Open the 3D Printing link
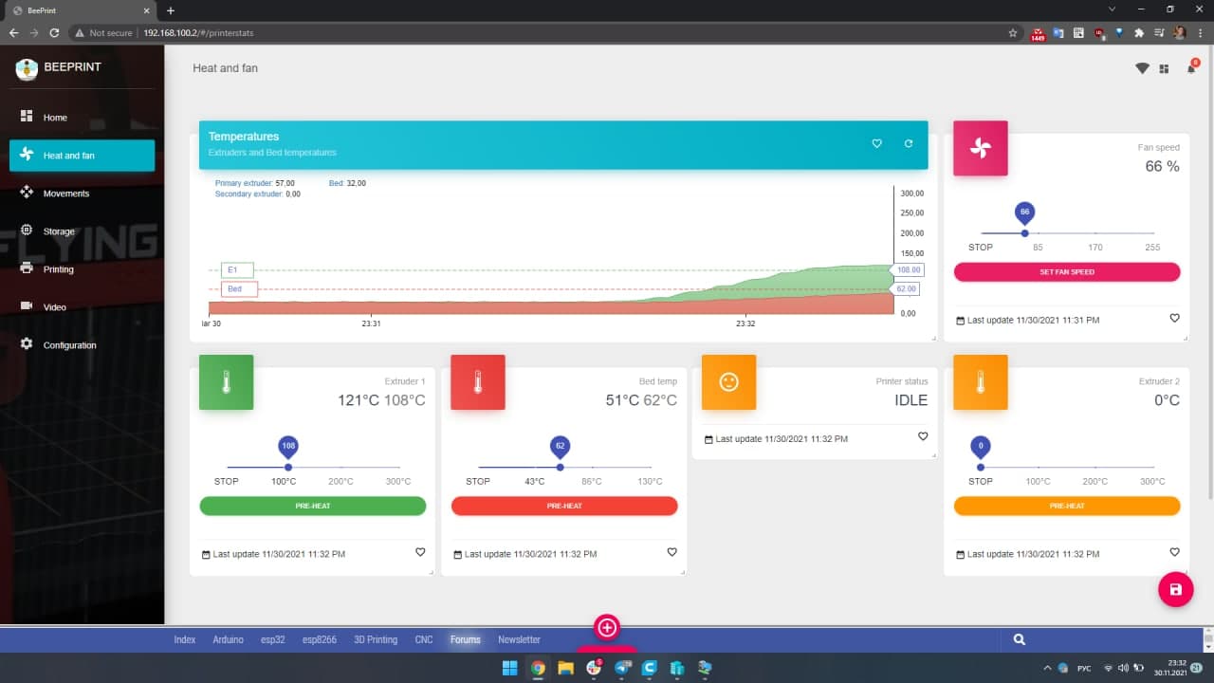The width and height of the screenshot is (1214, 683). point(376,639)
